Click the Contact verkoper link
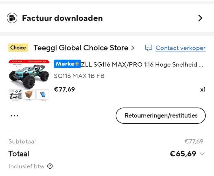This screenshot has height=176, width=214. click(x=180, y=48)
